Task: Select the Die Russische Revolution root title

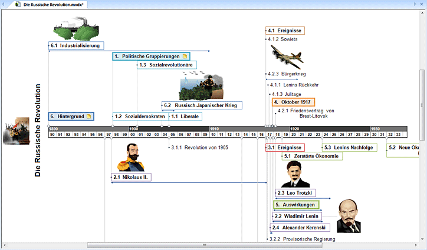Action: click(38, 130)
